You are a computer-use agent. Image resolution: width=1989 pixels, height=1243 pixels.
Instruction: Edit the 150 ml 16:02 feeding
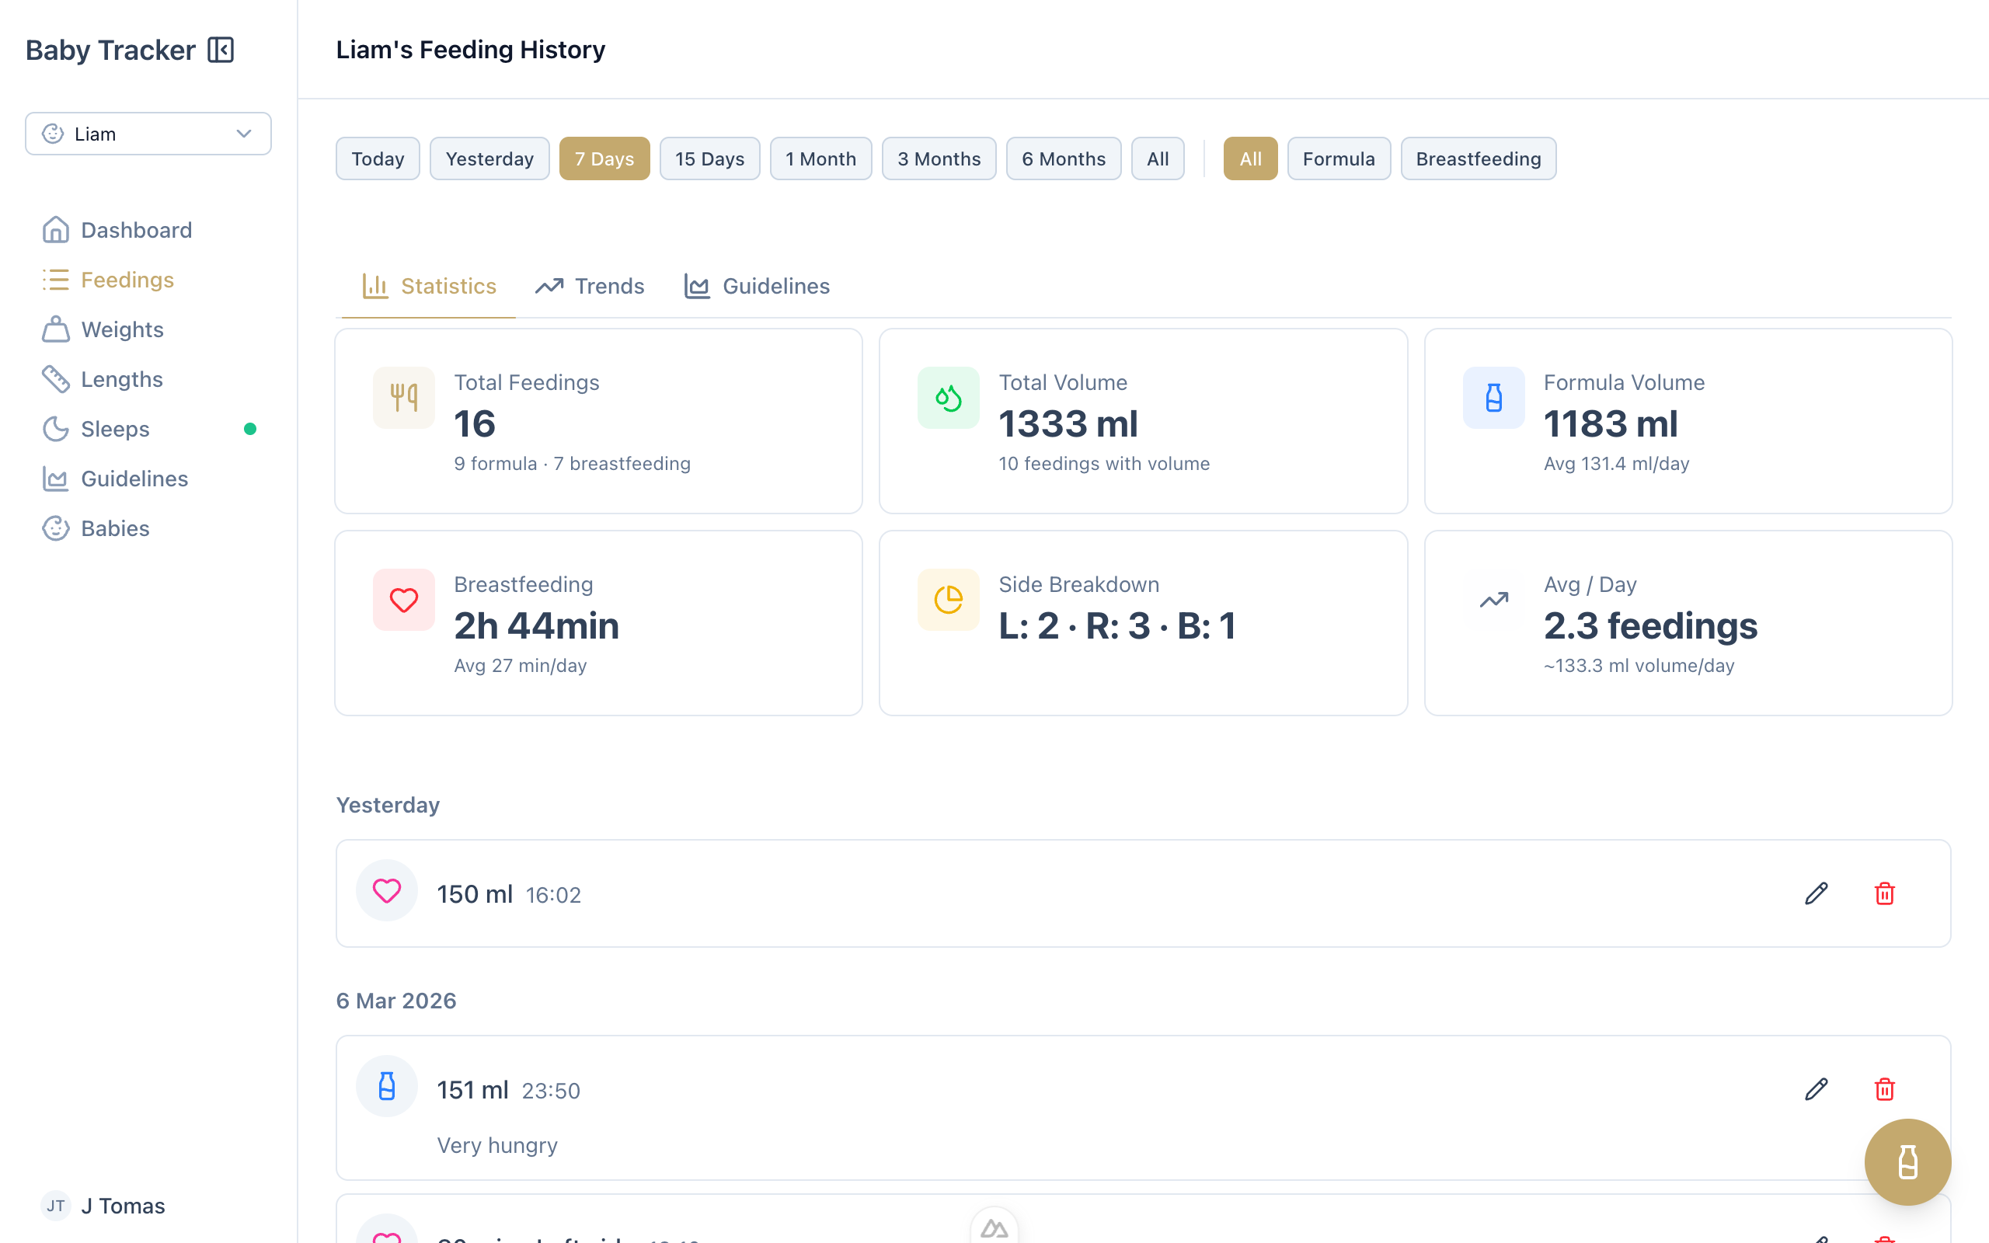[1816, 893]
